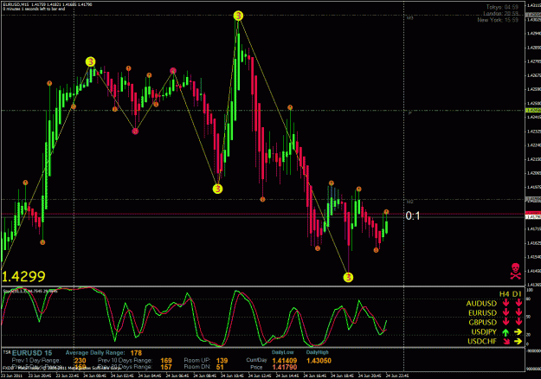Click the DailyHigh header
This screenshot has height=379, width=541.
[x=318, y=352]
